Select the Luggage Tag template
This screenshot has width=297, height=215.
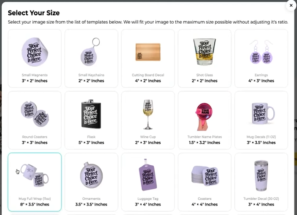coord(148,182)
